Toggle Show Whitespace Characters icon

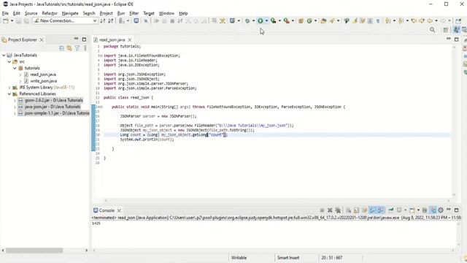coord(378,21)
